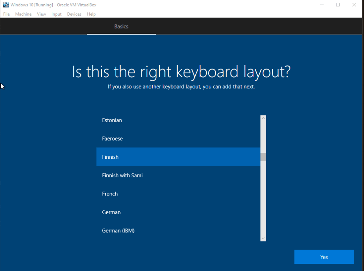The height and width of the screenshot is (271, 364).
Task: Select the Basics tab
Action: (121, 27)
